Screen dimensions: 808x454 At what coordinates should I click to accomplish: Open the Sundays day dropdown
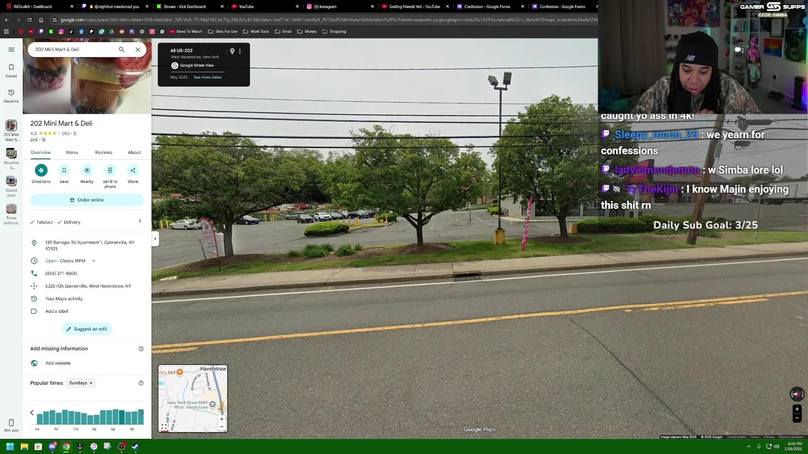point(81,383)
